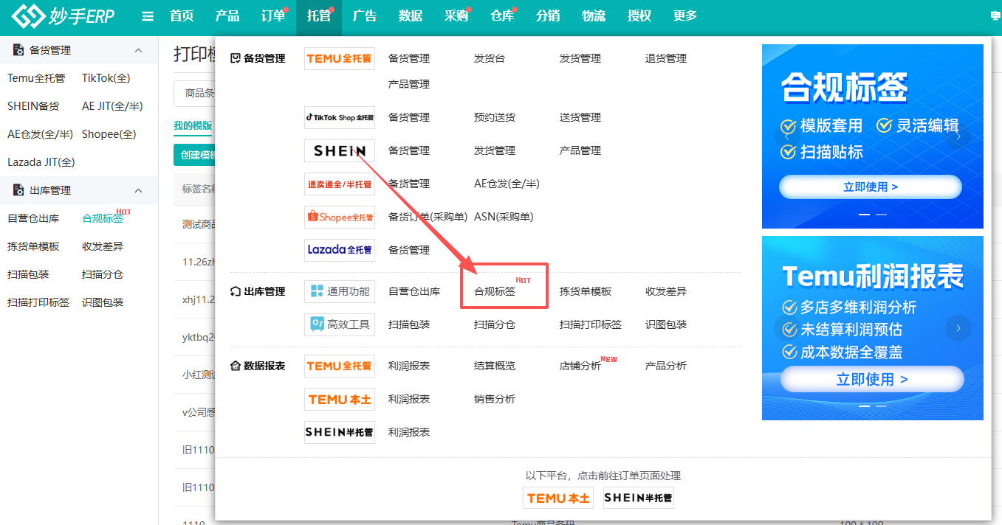Open the SHEIN半托管 report icon under 数据报表

(339, 432)
